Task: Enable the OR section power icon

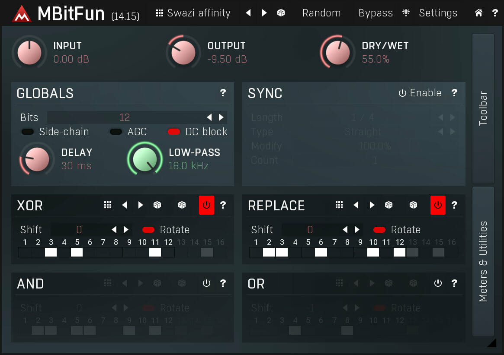Action: coord(438,283)
